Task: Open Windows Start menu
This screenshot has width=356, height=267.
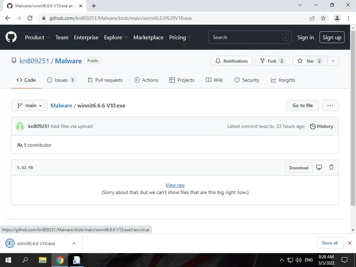Action: (8, 260)
